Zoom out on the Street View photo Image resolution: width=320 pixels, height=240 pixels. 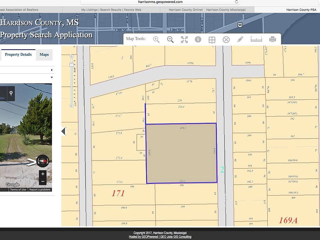(x=43, y=181)
